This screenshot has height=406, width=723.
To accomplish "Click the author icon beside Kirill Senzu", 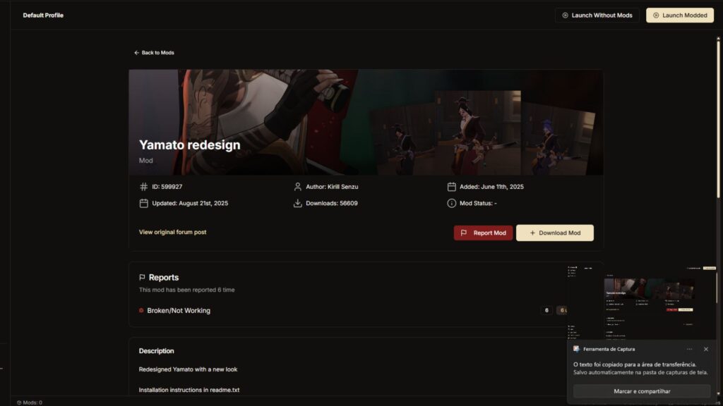I will click(297, 187).
